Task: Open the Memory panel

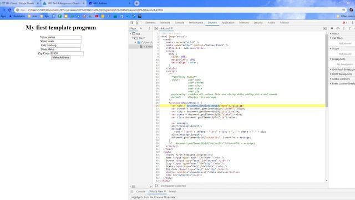Action: pos(244,23)
